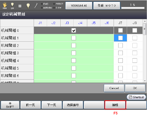
Task: Select row header 机械臂组 1
Action: (17, 38)
